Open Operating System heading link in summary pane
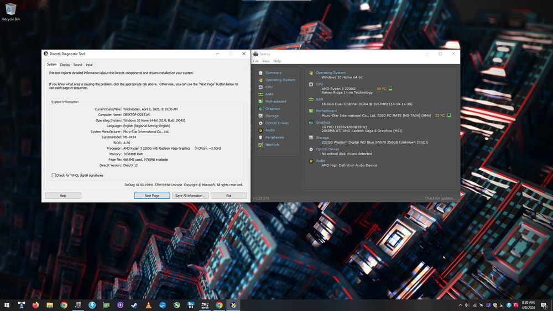Screen dimensions: 553x311 coord(331,72)
